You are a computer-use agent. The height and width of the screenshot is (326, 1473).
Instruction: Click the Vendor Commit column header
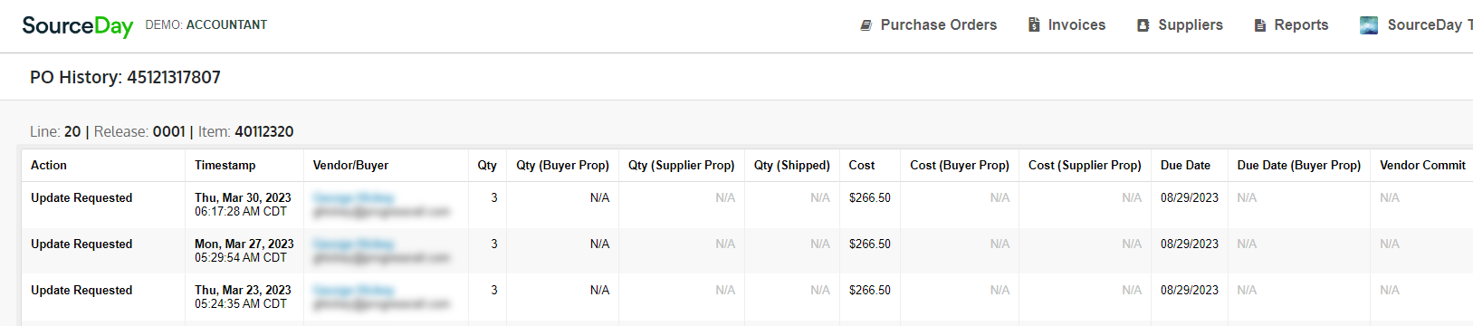(x=1422, y=165)
